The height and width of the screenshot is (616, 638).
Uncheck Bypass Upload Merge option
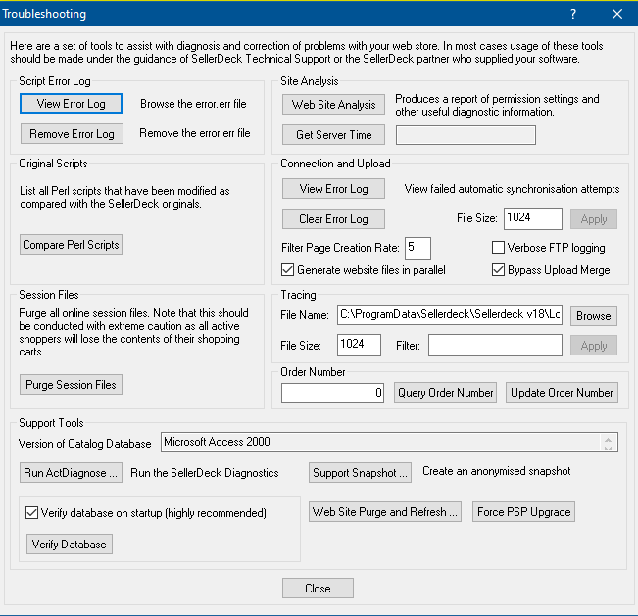[x=499, y=270]
